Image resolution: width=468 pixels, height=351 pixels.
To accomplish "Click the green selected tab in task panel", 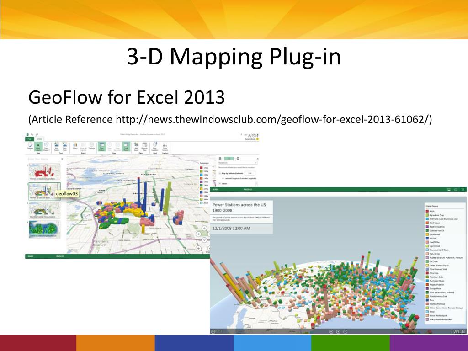I will click(229, 159).
